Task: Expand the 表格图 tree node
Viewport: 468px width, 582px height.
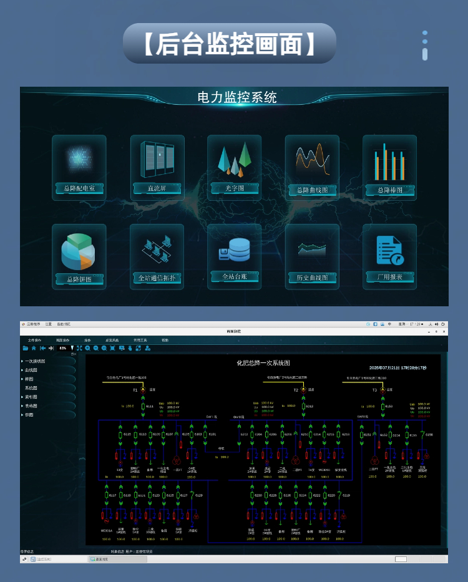Action: click(x=22, y=406)
